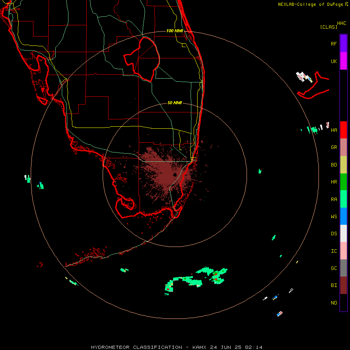Click the radar site center black dot

pos(175,175)
